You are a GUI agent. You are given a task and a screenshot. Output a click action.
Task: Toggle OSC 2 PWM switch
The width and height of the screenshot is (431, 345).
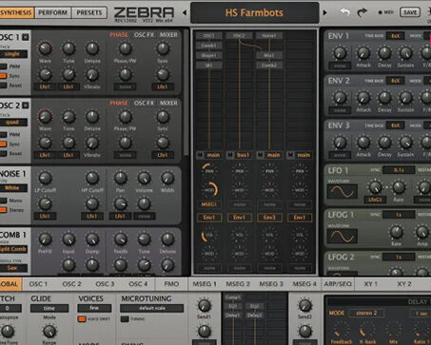pos(3,135)
